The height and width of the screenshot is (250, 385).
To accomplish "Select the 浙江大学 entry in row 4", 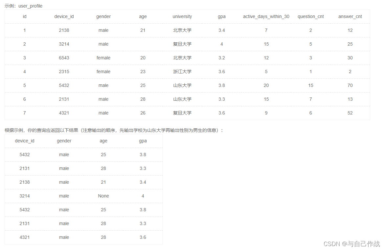I will (182, 72).
